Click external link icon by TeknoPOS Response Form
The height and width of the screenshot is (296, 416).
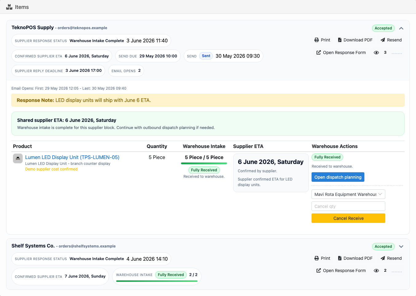click(x=319, y=53)
